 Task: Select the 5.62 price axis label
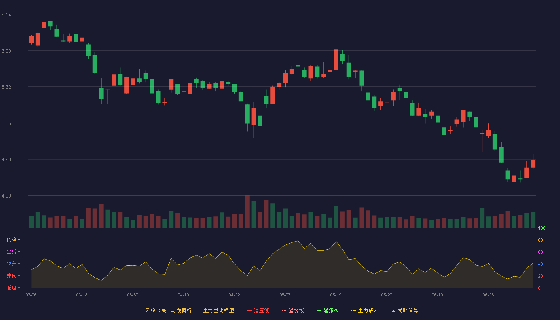6,87
